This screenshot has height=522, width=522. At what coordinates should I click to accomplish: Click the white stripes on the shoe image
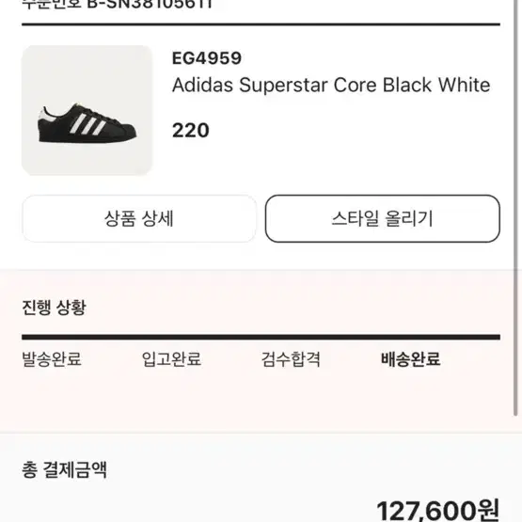(87, 124)
